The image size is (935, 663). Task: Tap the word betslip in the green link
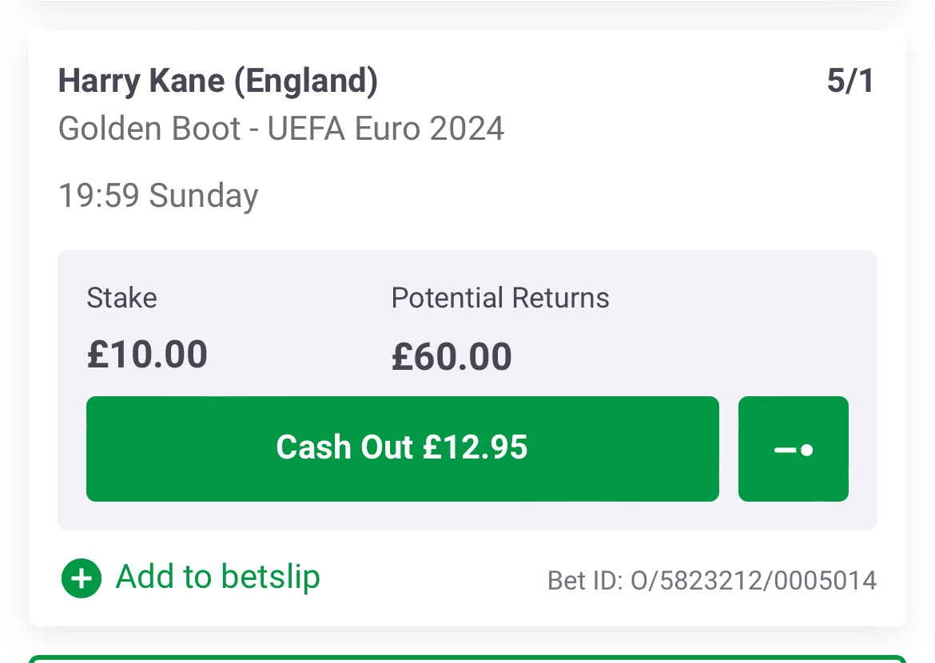click(x=271, y=578)
